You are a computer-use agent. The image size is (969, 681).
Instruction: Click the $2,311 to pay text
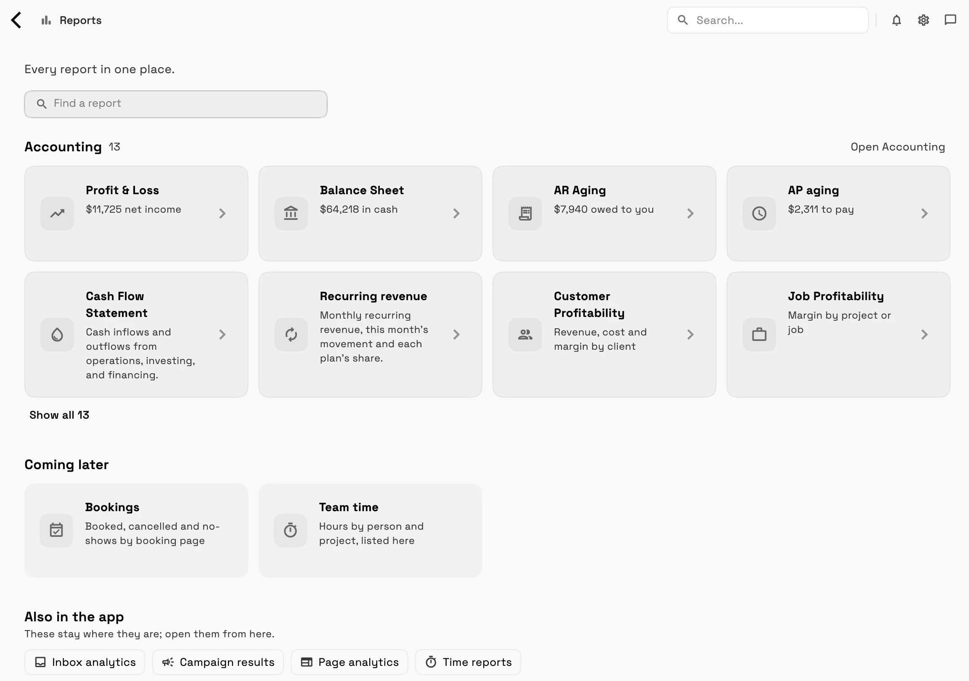(821, 209)
